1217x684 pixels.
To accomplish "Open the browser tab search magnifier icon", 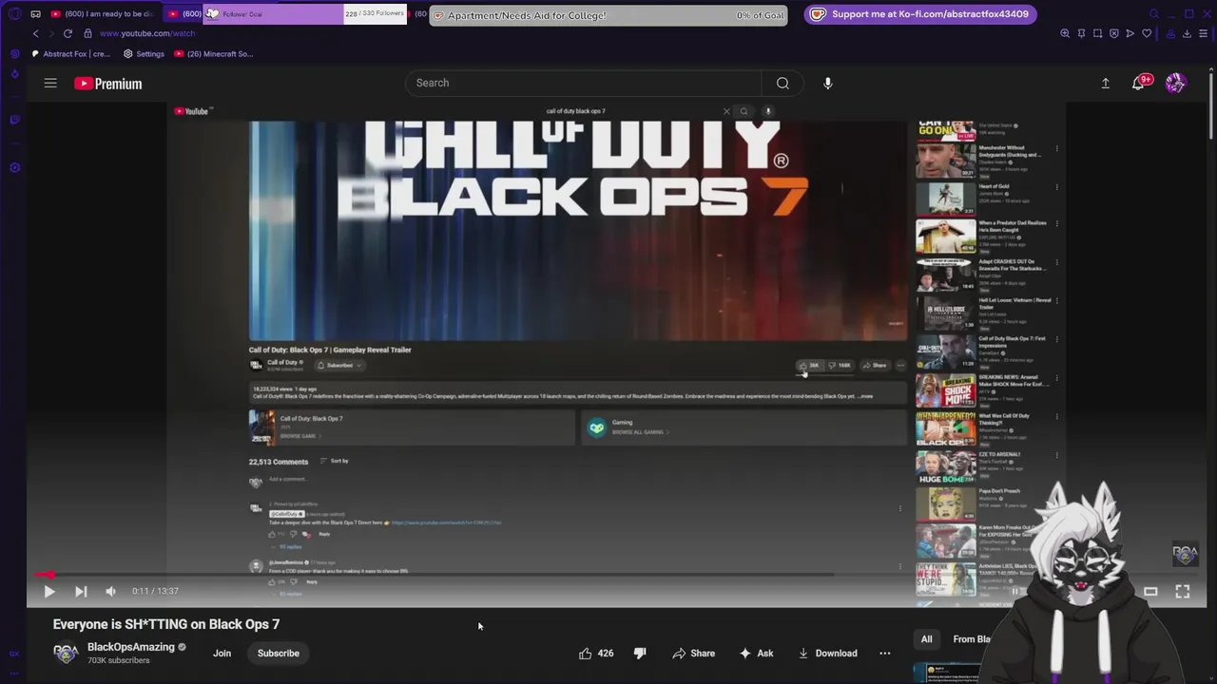I will (1154, 14).
